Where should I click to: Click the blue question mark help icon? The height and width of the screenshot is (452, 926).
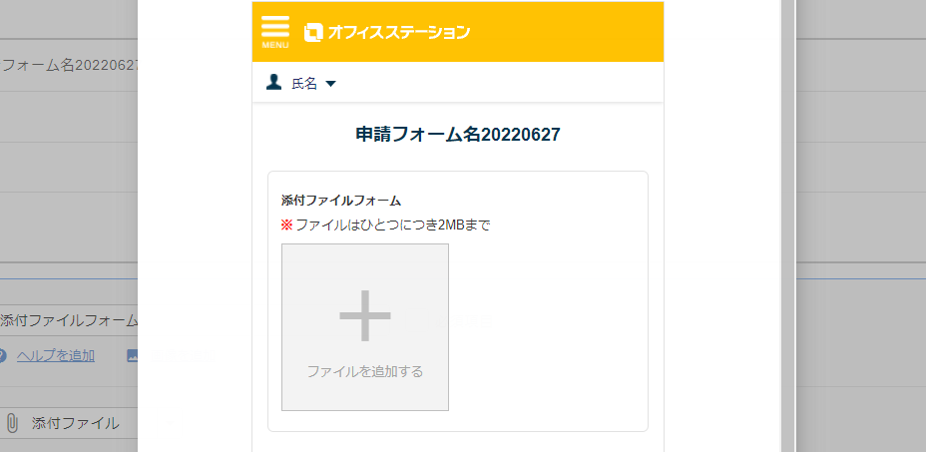[2, 355]
